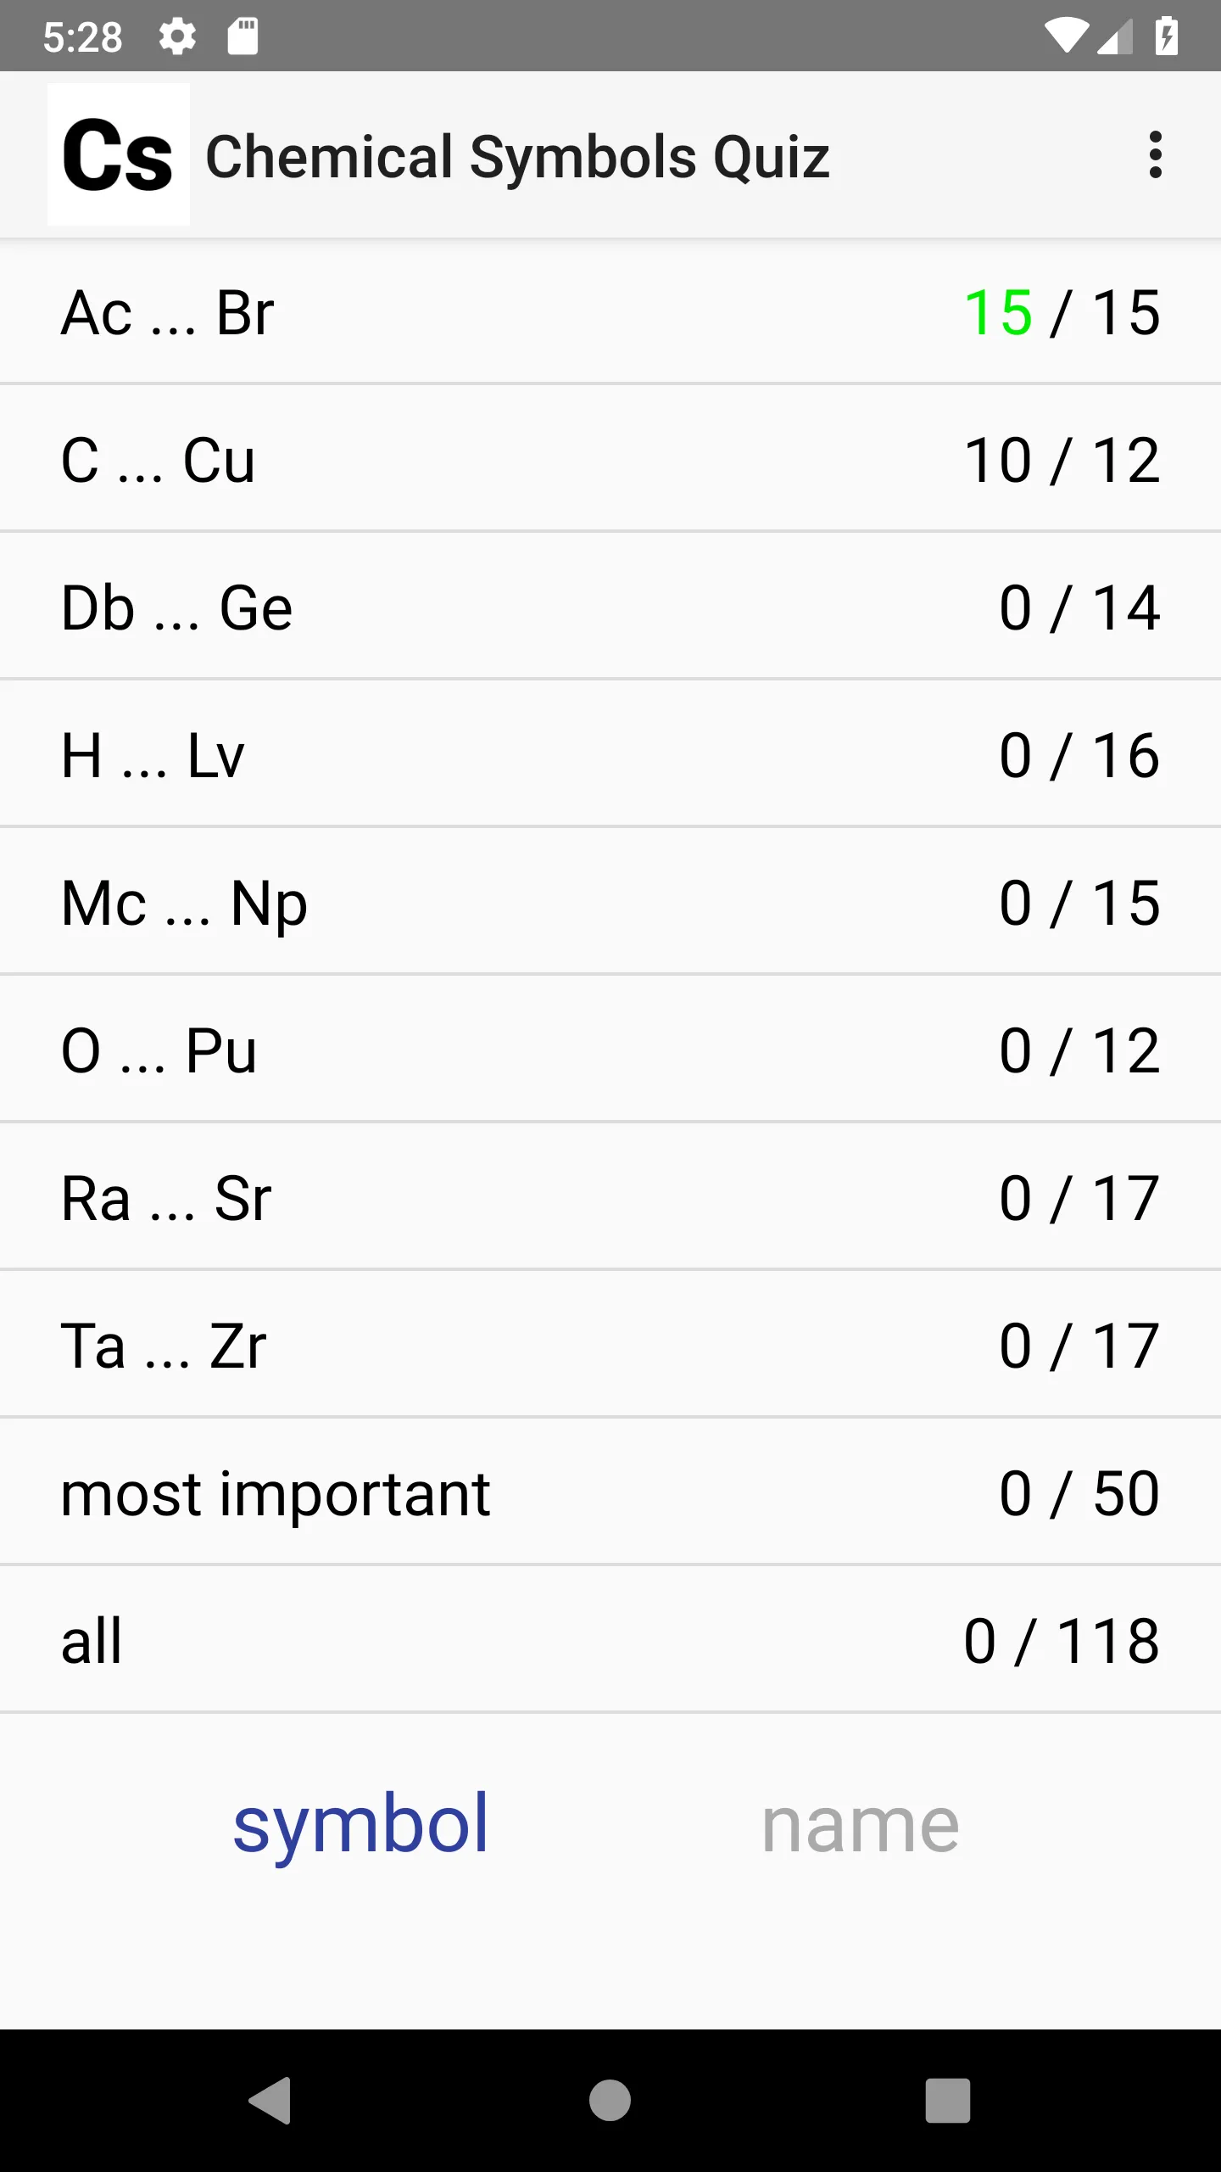
Task: Tap the SD card status icon
Action: point(243,36)
